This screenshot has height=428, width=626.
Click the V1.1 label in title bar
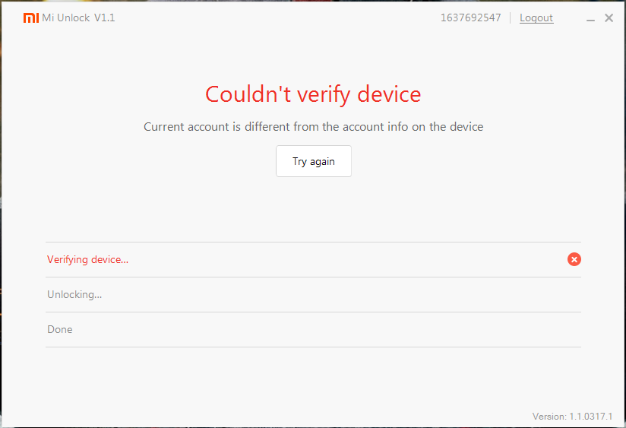(105, 17)
